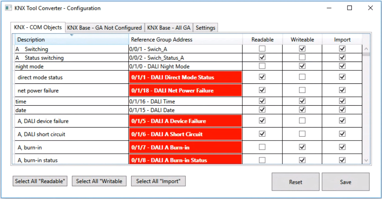Sort by Reference Group Address column header
Viewport: 382px width, 199px height.
click(x=185, y=39)
